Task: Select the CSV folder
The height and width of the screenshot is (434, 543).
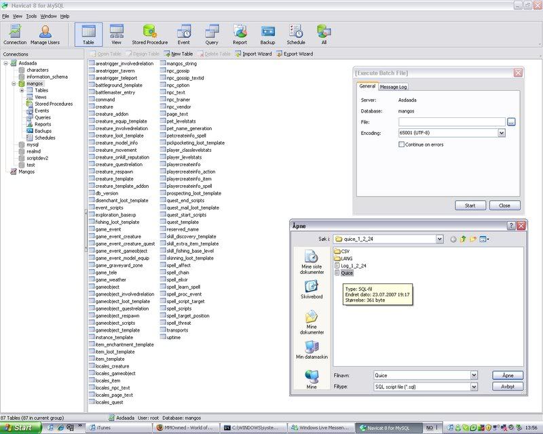Action: [342, 252]
